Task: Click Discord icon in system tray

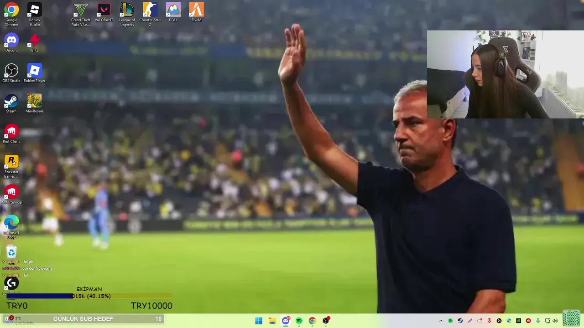Action: pyautogui.click(x=480, y=321)
